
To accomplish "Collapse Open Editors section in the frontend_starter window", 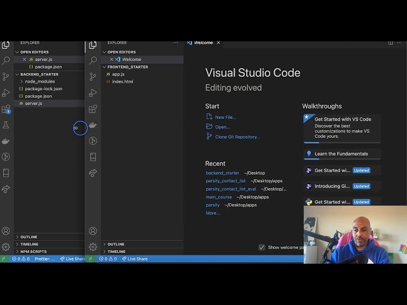I will coord(142,52).
